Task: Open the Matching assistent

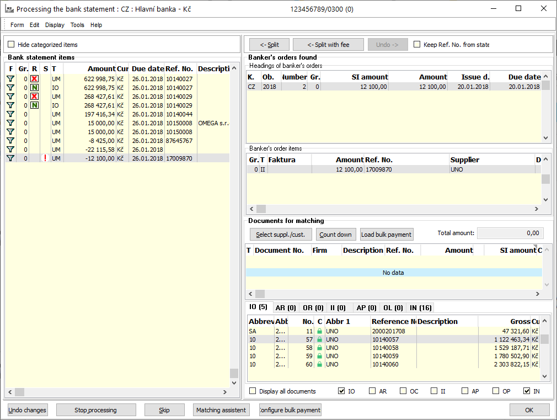Action: [221, 410]
